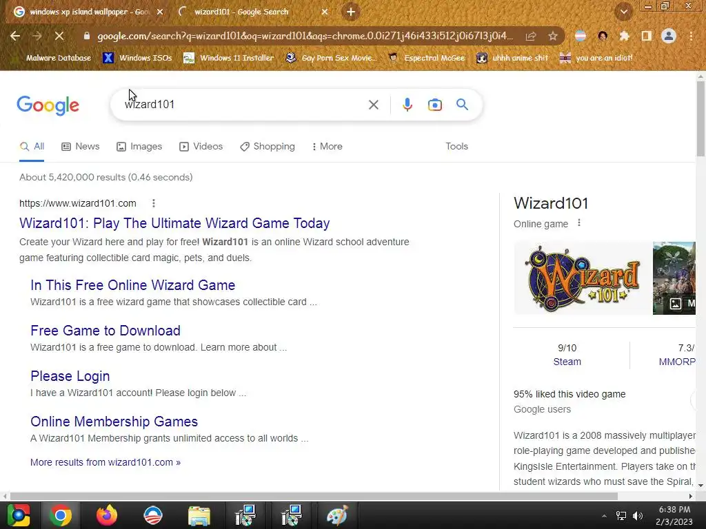Click the scroll down arrow
The image size is (706, 529).
(x=700, y=486)
